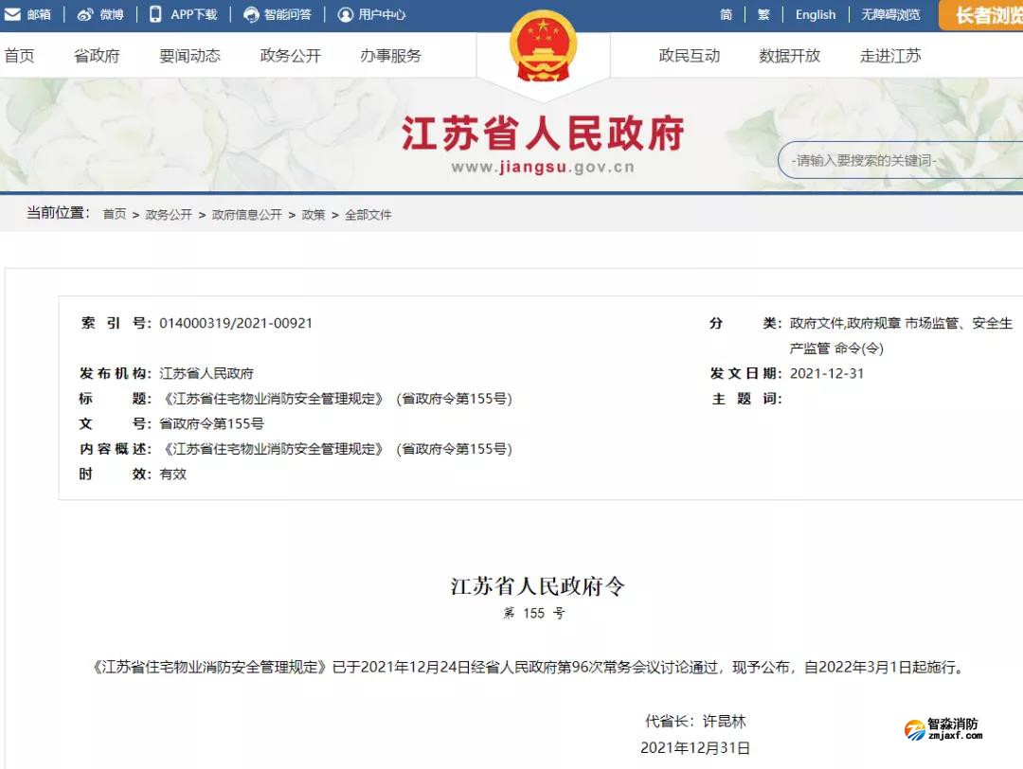Go to the 要闻动态 section
The width and height of the screenshot is (1023, 769).
click(189, 56)
